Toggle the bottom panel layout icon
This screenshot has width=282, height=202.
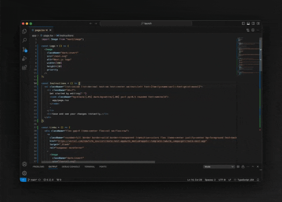(248, 24)
